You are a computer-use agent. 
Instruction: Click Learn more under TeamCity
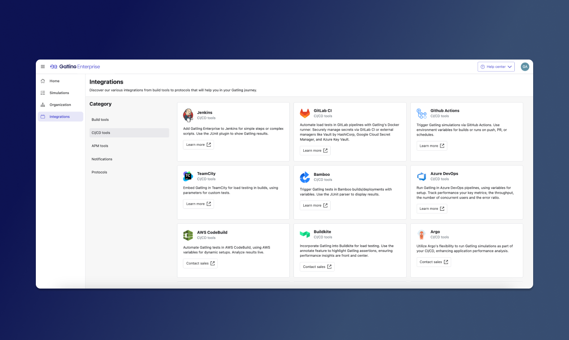tap(198, 204)
